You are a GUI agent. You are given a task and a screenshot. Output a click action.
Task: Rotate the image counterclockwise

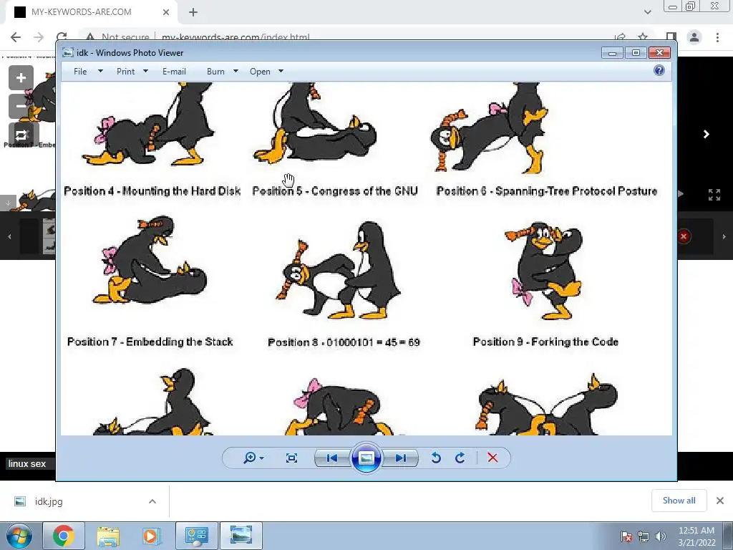(x=436, y=458)
